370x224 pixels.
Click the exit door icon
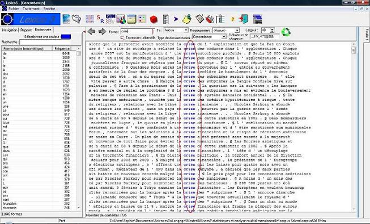click(243, 19)
